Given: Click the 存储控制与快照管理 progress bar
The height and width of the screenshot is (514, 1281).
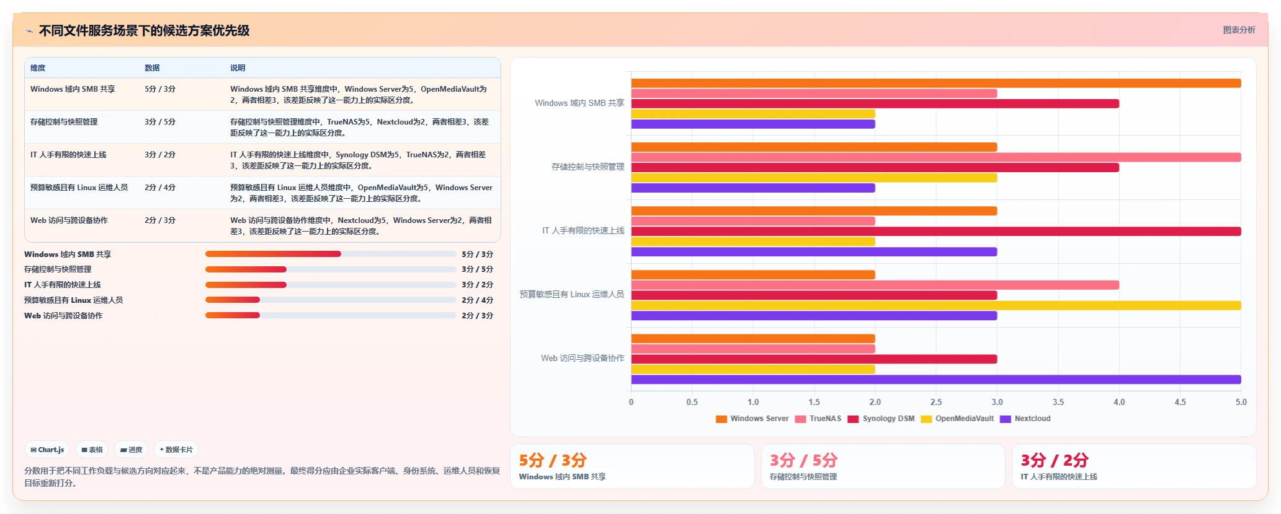Looking at the screenshot, I should [x=331, y=269].
